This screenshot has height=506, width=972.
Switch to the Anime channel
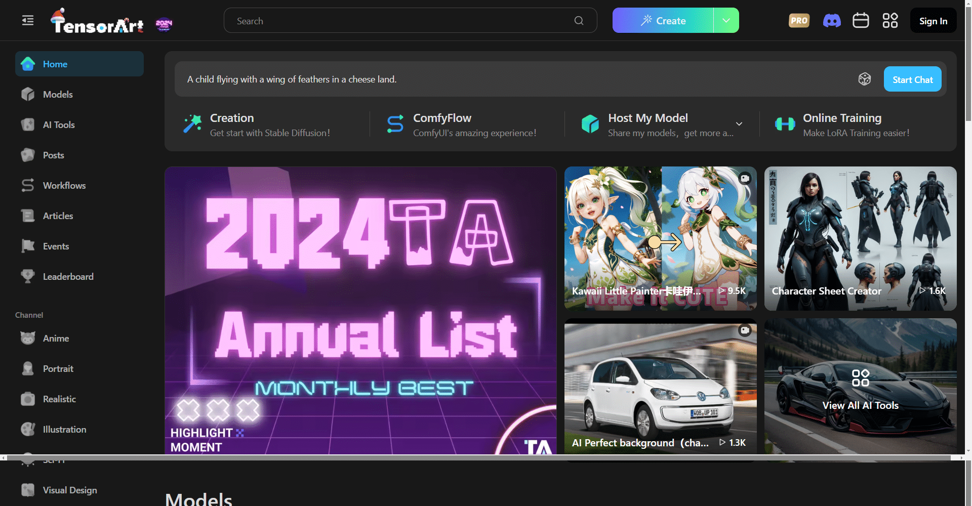point(56,338)
